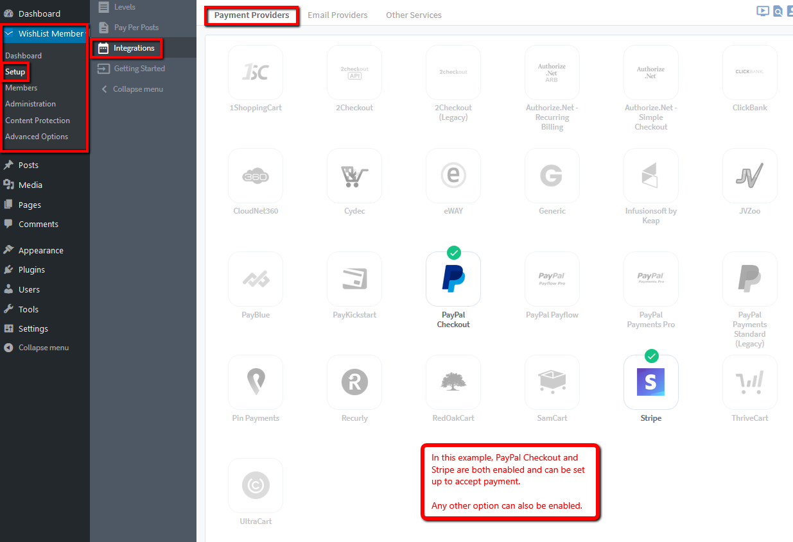Switch to the Payment Providers tab

[252, 15]
